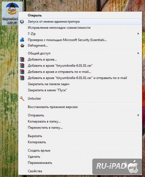This screenshot has width=145, height=177.
Task: Select Закрепить в меню "Пуск"
Action: click(47, 90)
